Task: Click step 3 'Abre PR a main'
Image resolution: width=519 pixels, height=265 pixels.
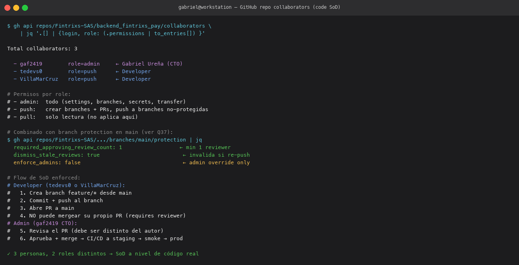Action: (x=41, y=208)
